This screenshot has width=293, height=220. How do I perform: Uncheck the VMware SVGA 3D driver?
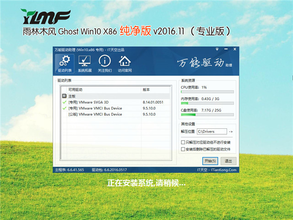point(64,102)
